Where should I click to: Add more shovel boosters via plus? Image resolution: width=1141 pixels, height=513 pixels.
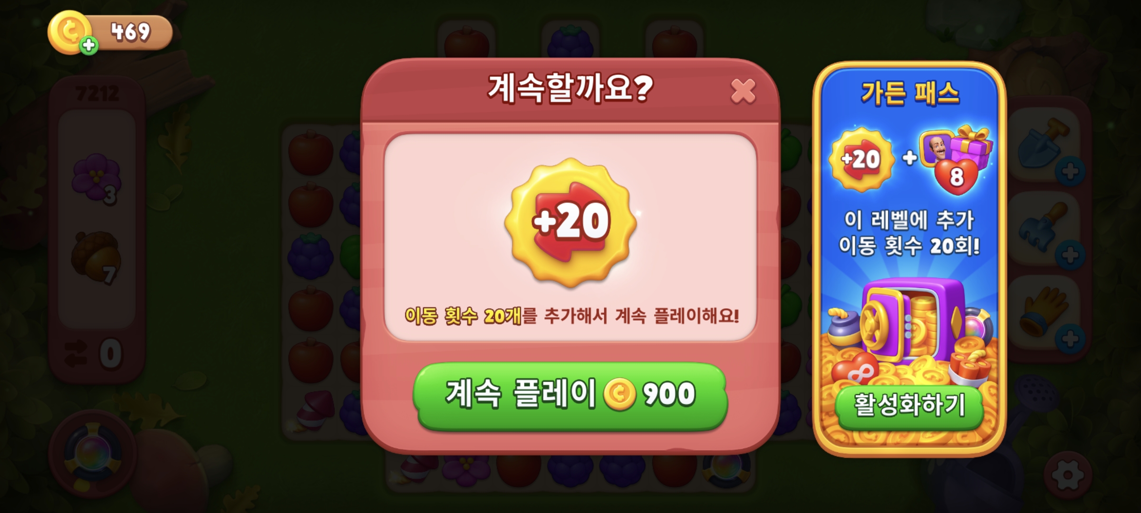[1070, 171]
